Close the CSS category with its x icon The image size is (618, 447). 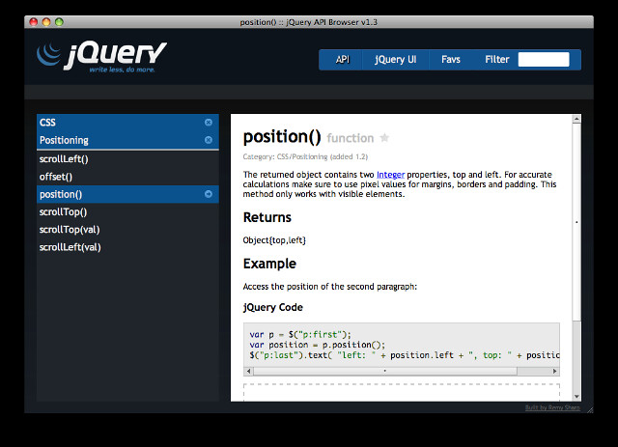[x=209, y=123]
